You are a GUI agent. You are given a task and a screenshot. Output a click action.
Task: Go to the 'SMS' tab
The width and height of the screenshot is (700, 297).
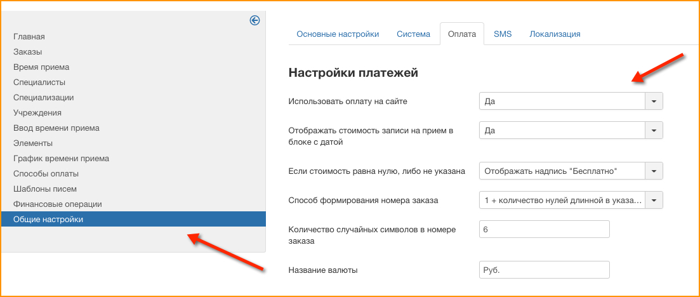coord(503,34)
